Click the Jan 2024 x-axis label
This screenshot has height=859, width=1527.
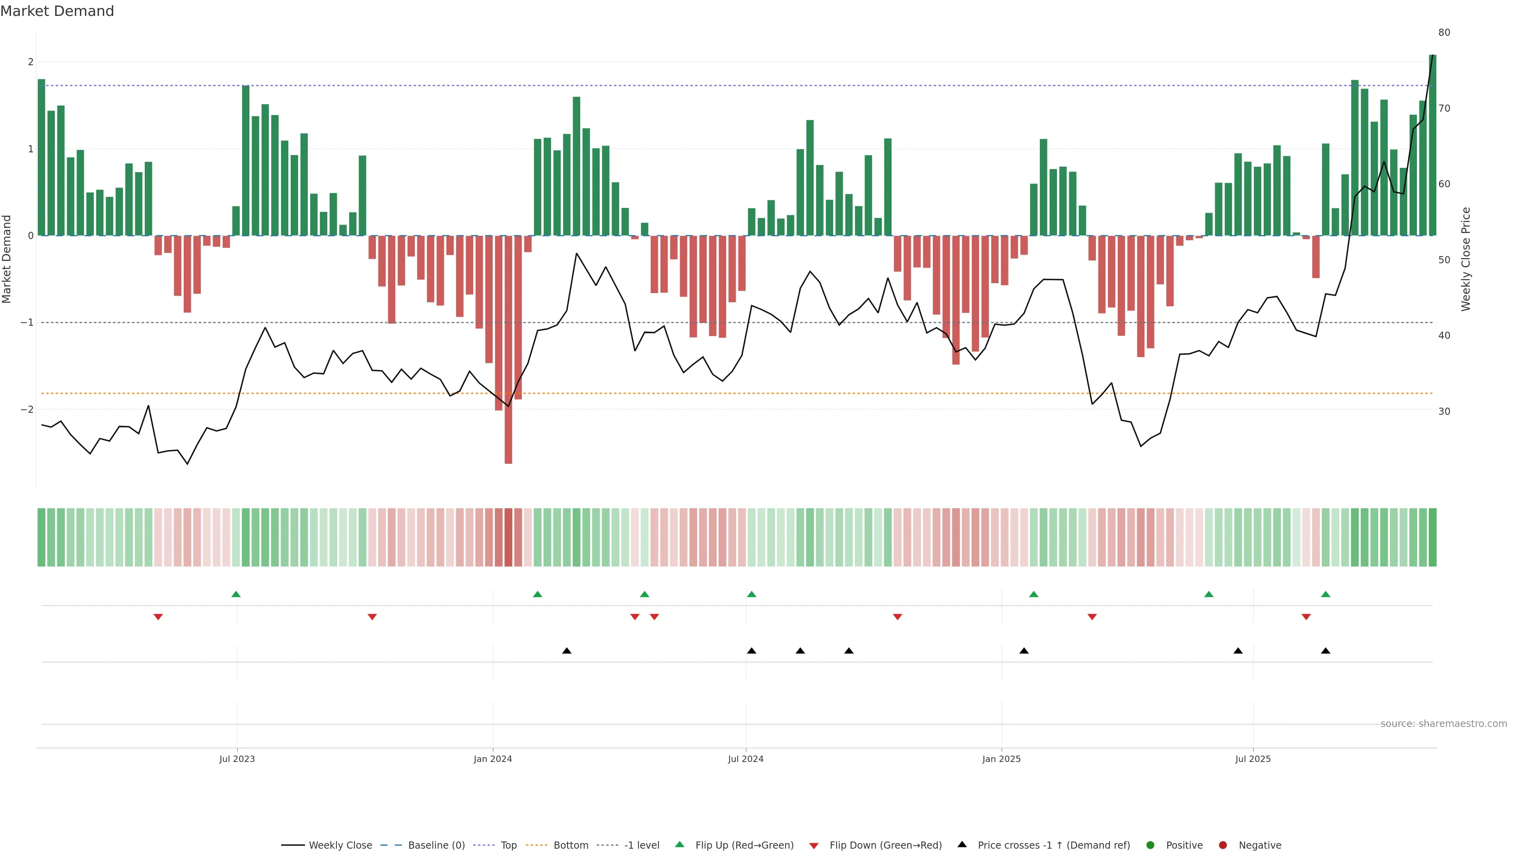pyautogui.click(x=493, y=760)
